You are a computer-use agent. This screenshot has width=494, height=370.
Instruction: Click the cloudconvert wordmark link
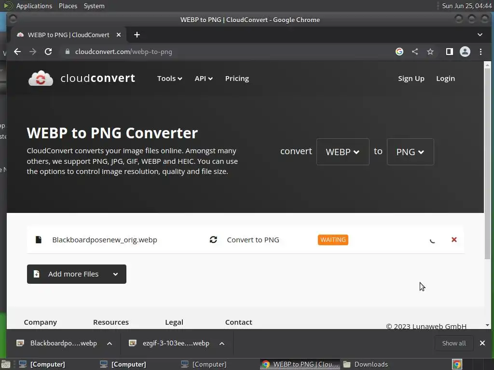point(97,78)
